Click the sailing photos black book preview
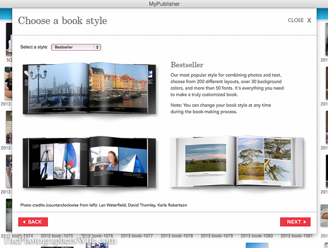 tap(89, 162)
